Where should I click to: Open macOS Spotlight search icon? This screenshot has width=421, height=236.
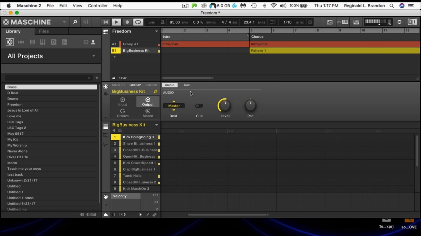pos(391,6)
